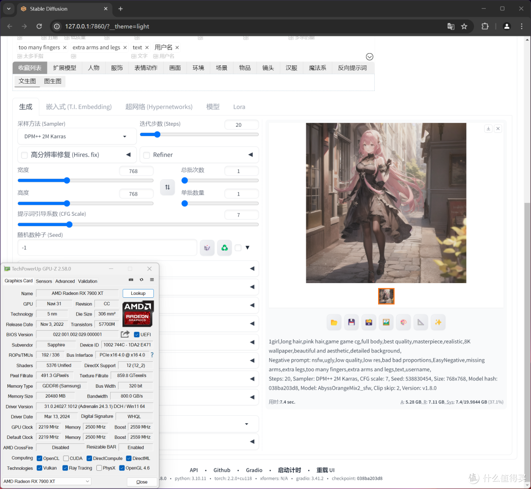Click GPU-Z screenshot camera icon
This screenshot has height=489, width=531.
pyautogui.click(x=131, y=280)
